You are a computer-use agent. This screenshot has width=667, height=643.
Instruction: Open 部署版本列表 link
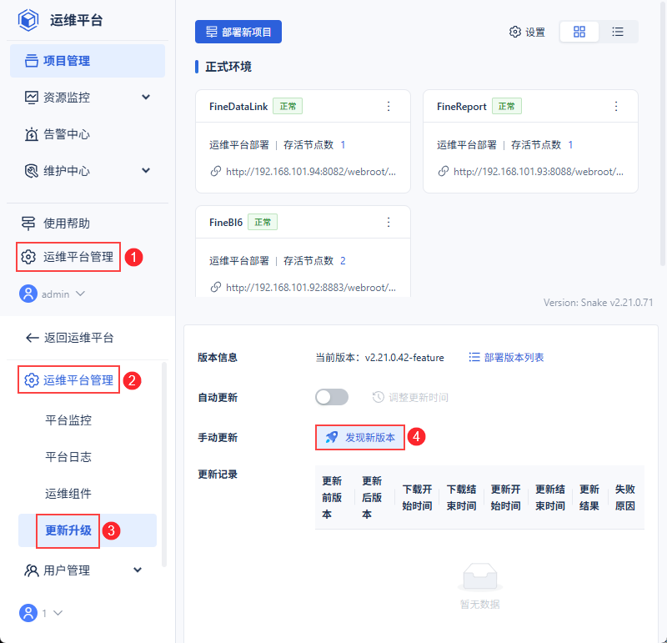[506, 358]
